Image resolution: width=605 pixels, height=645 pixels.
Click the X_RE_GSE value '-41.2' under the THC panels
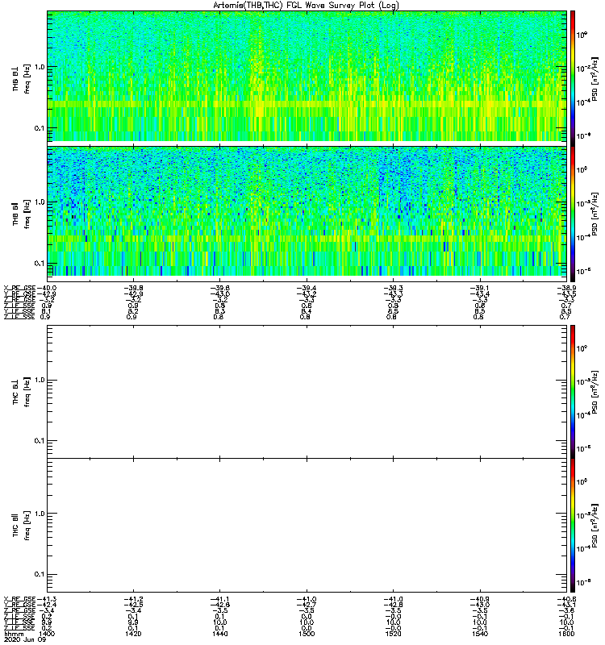133,599
